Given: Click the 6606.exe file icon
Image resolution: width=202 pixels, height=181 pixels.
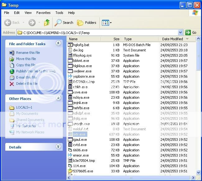Looking at the screenshot, I should coord(70,150).
